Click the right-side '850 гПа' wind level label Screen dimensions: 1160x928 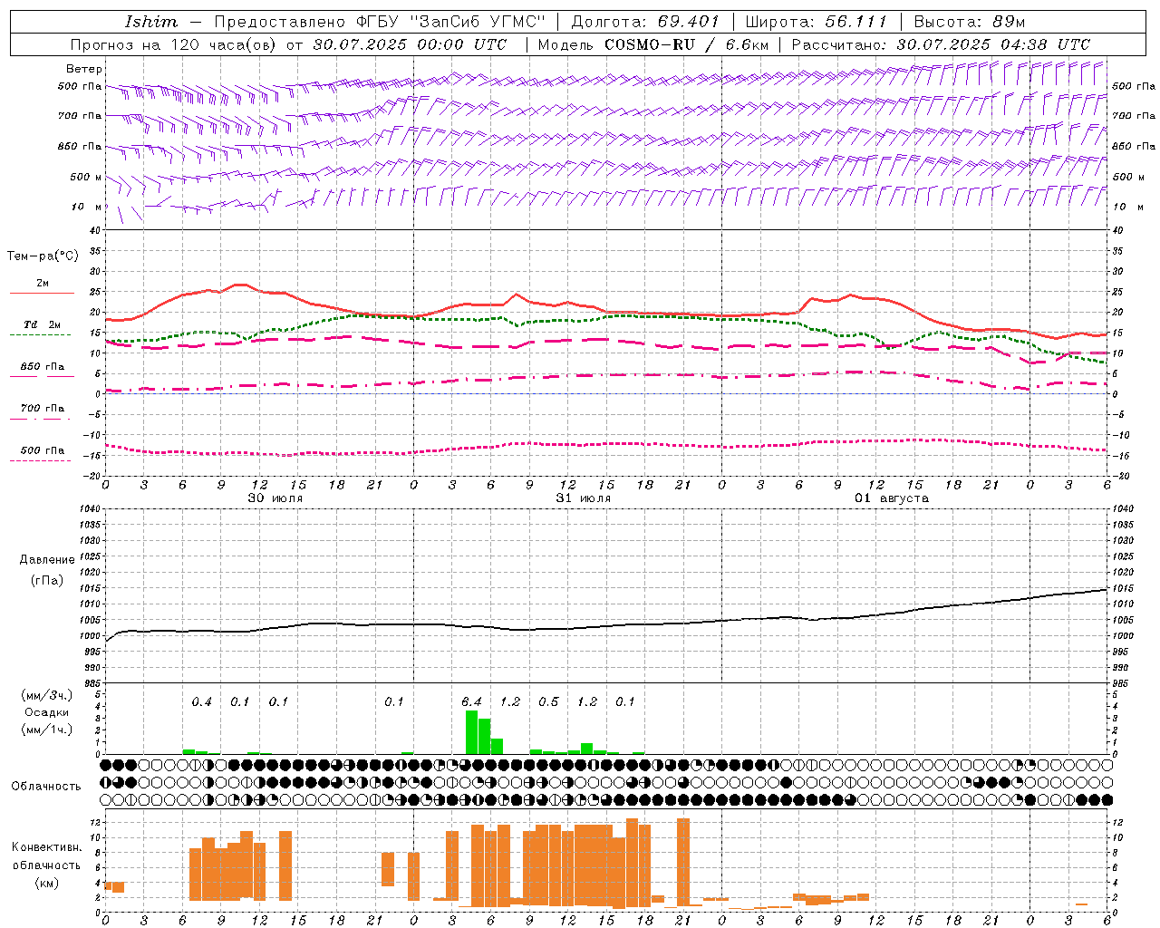click(x=1134, y=146)
